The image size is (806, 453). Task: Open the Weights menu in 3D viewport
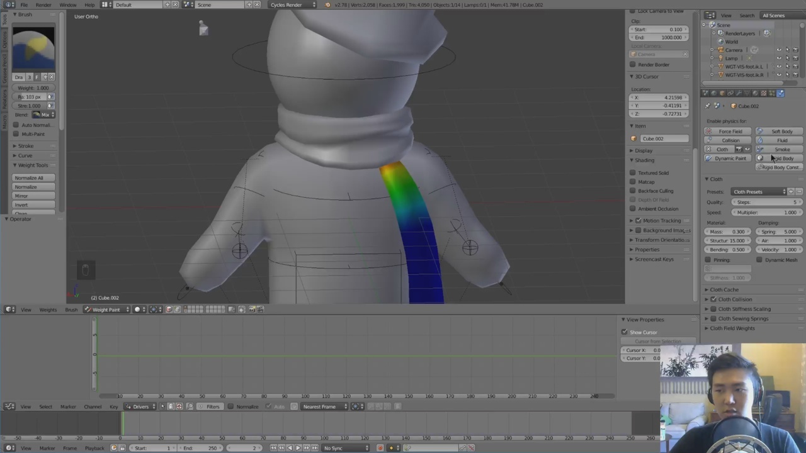point(48,310)
